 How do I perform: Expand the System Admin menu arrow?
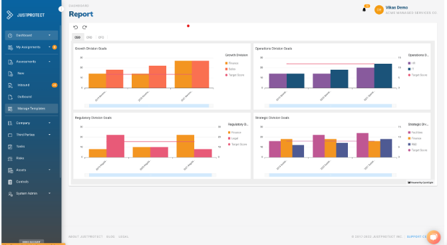[49, 193]
